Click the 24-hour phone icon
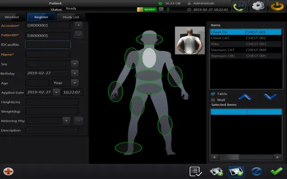Image resolution: width=287 pixels, height=179 pixels. [241, 6]
